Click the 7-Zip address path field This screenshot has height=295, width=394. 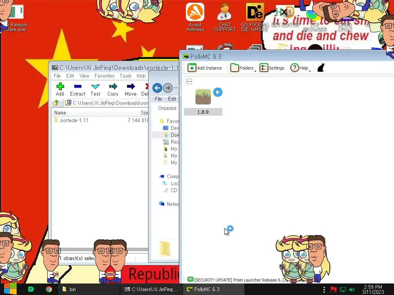coord(107,103)
